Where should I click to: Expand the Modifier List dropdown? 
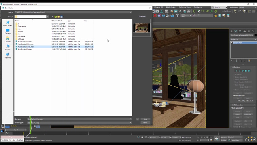(x=244, y=39)
